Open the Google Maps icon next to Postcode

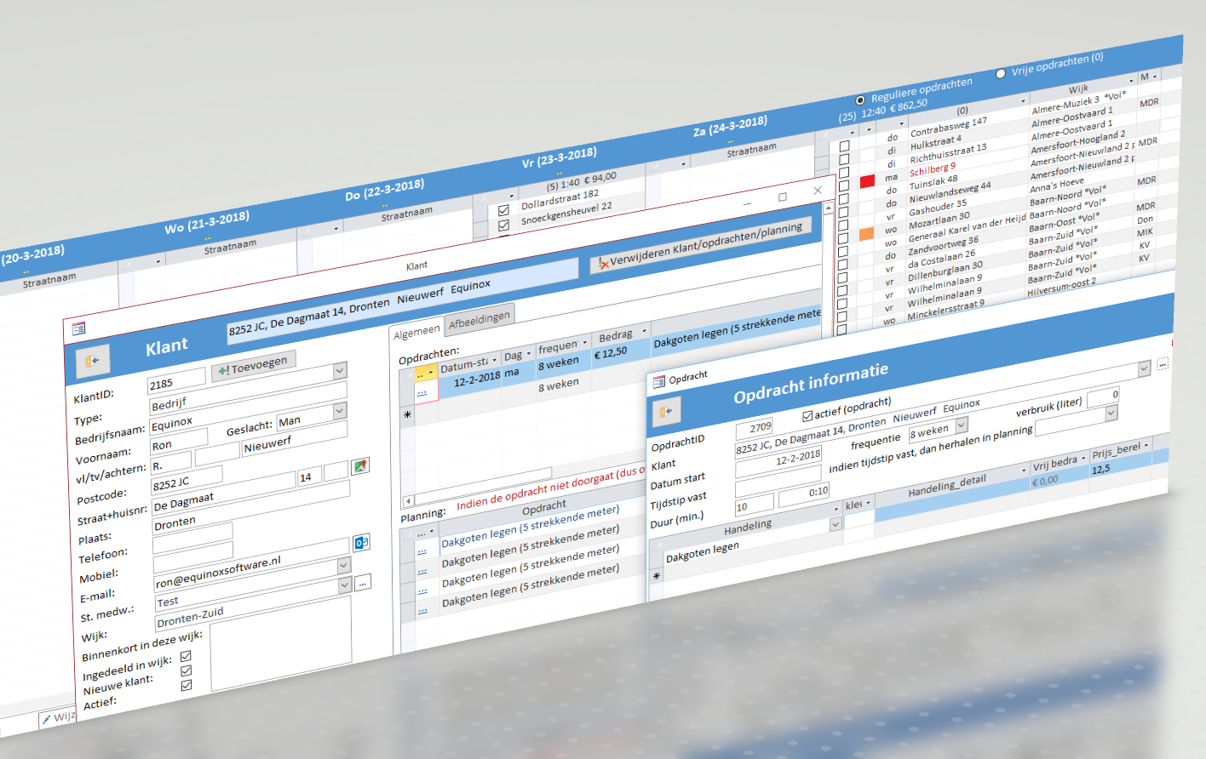(360, 467)
